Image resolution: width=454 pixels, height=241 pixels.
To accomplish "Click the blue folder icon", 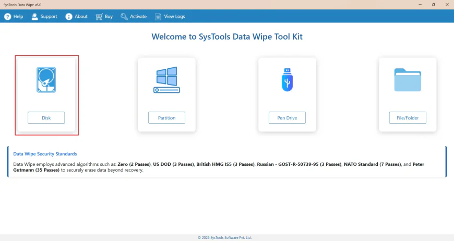I will pyautogui.click(x=408, y=80).
